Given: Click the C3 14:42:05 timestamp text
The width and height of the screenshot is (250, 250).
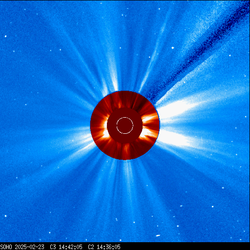Looking at the screenshot, I should tap(66, 247).
